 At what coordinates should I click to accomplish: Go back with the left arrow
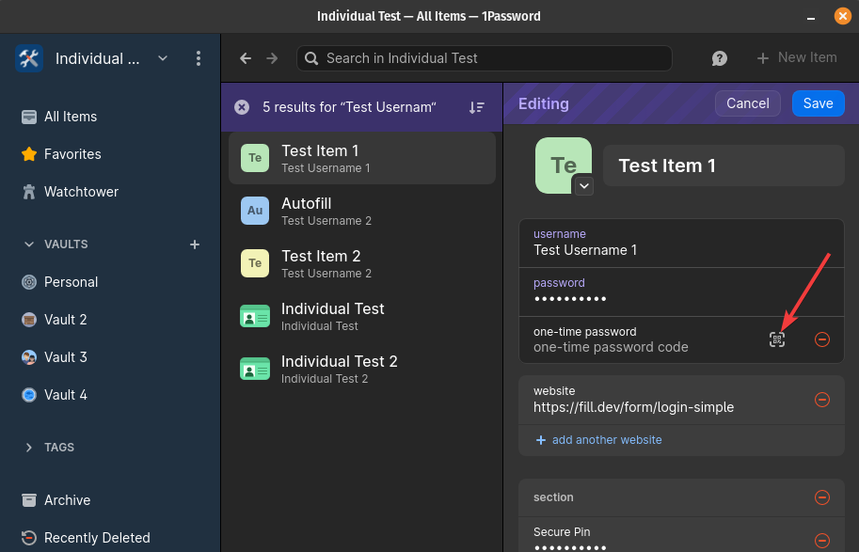click(246, 58)
